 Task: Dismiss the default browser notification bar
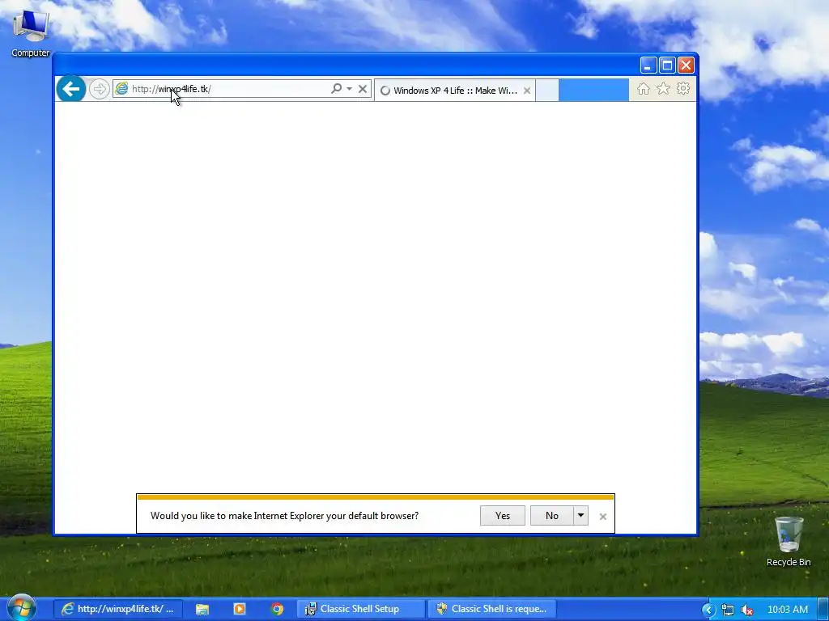coord(602,517)
